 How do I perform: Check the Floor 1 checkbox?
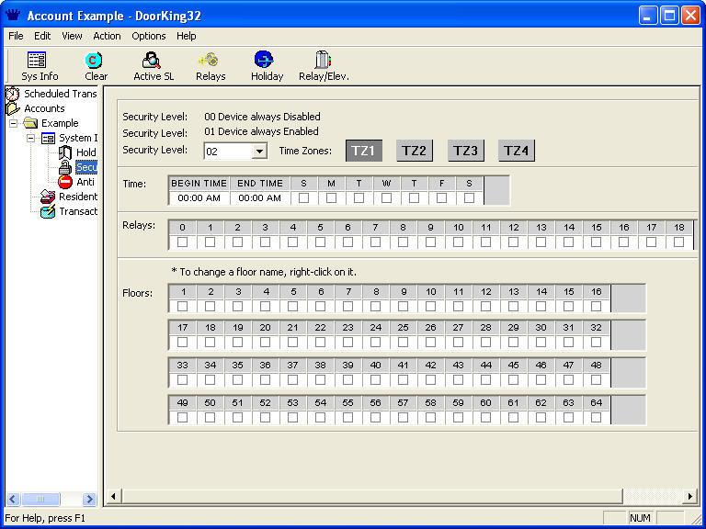click(x=182, y=307)
